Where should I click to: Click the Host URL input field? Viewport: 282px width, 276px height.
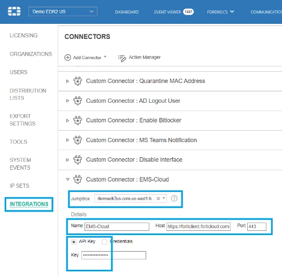[x=199, y=227]
